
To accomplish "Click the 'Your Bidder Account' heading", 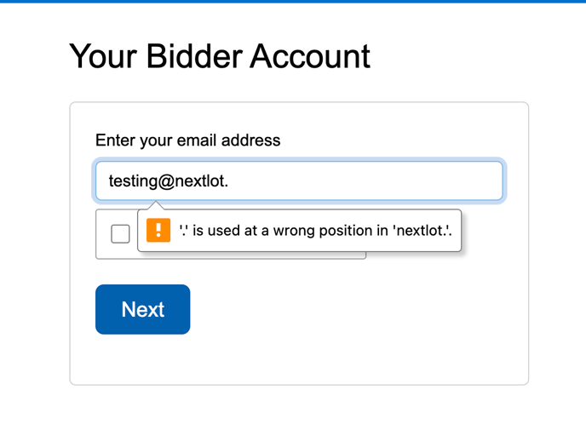I will (220, 56).
